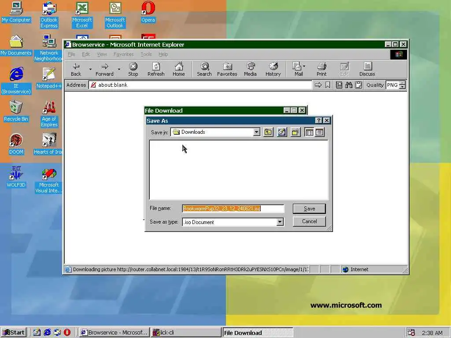Image resolution: width=451 pixels, height=338 pixels.
Task: Go to the Home page icon
Action: [179, 69]
